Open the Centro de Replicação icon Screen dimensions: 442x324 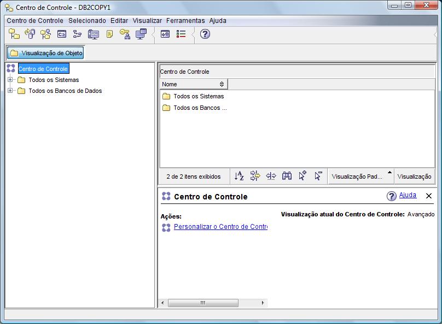tap(31, 34)
